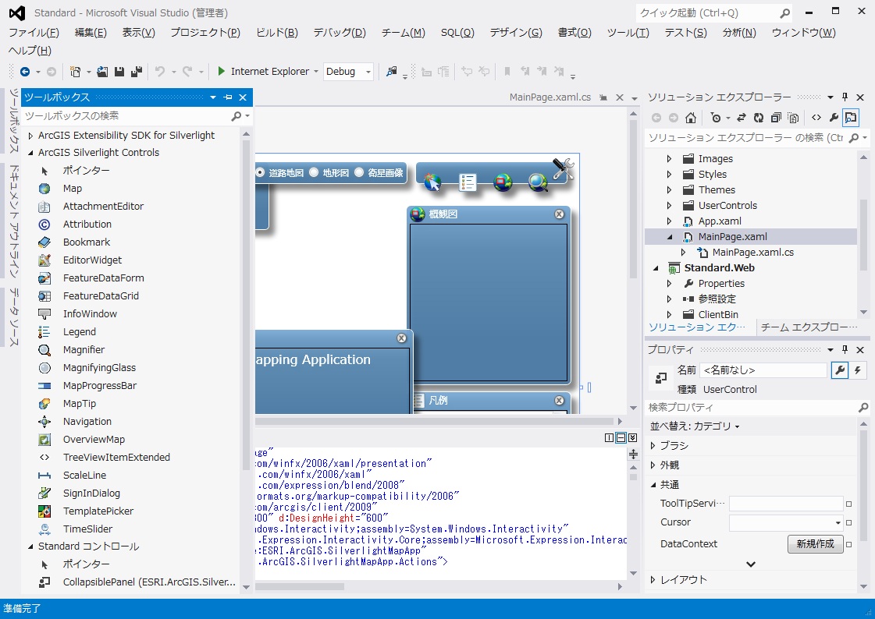Screen dimensions: 875x619
Task: Close the Toolbox panel
Action: click(x=243, y=97)
